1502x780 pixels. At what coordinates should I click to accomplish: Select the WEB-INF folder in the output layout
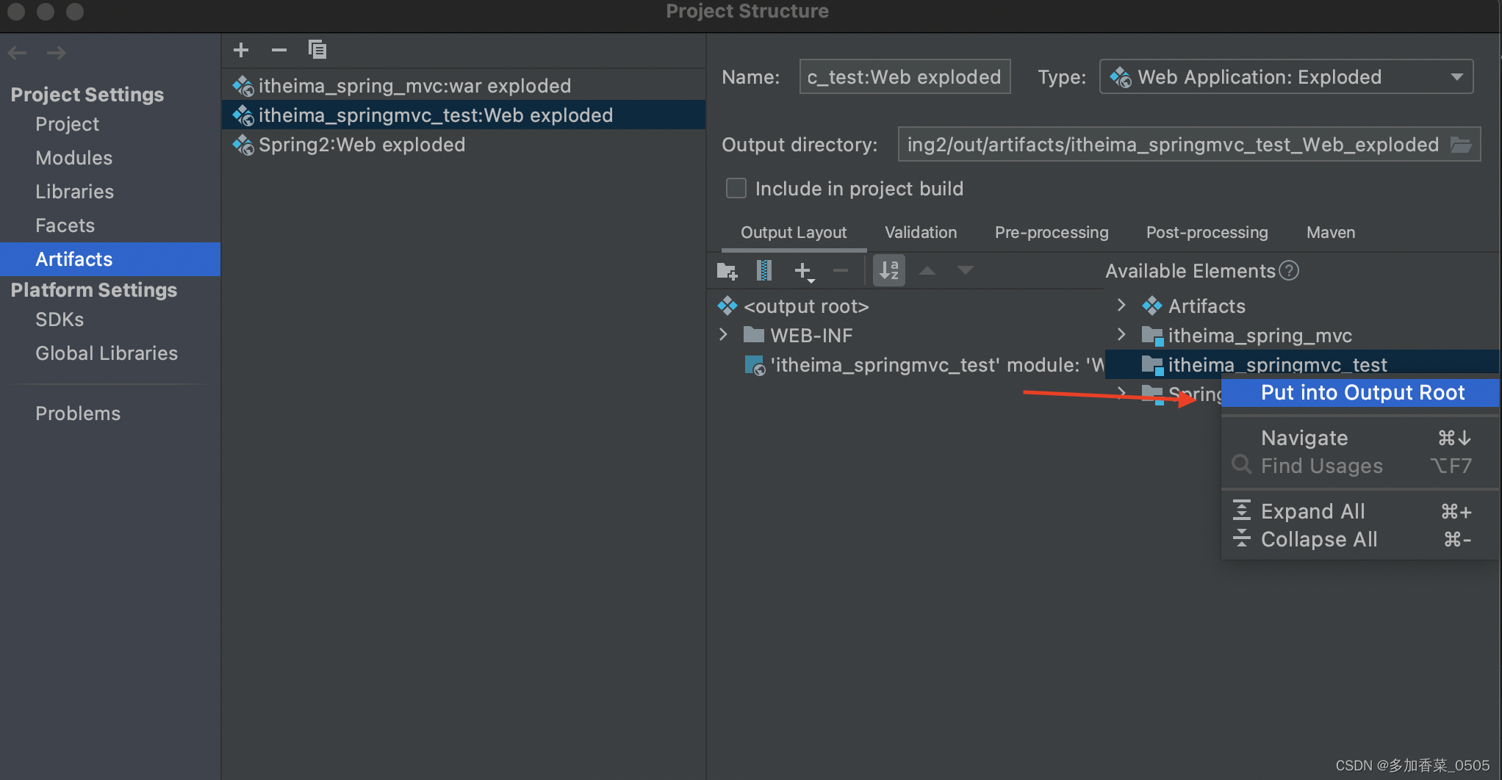[811, 336]
